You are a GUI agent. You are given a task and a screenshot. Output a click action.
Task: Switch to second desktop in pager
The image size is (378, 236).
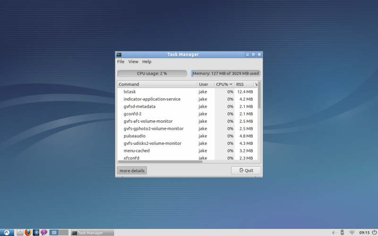coord(64,232)
